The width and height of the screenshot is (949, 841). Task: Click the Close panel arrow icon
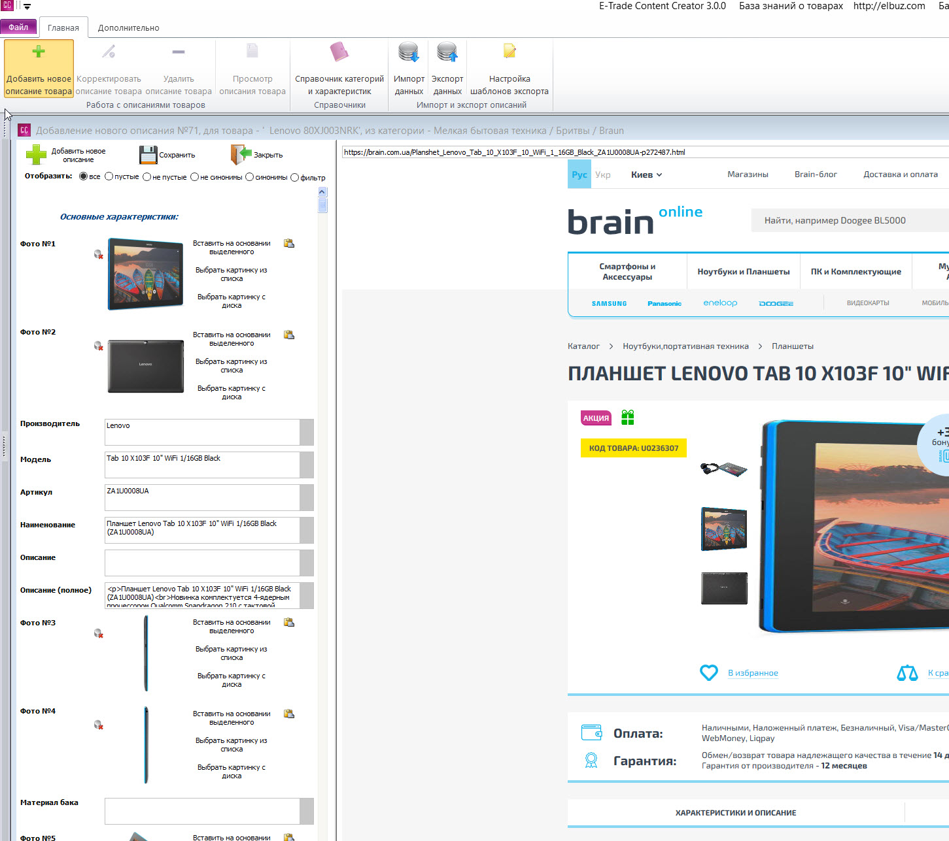click(241, 155)
